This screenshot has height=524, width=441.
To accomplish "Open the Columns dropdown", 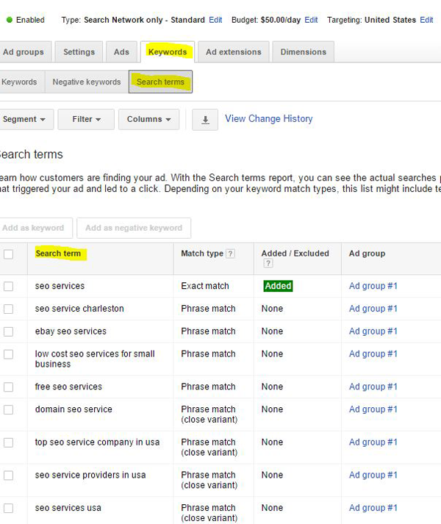I will click(x=148, y=119).
